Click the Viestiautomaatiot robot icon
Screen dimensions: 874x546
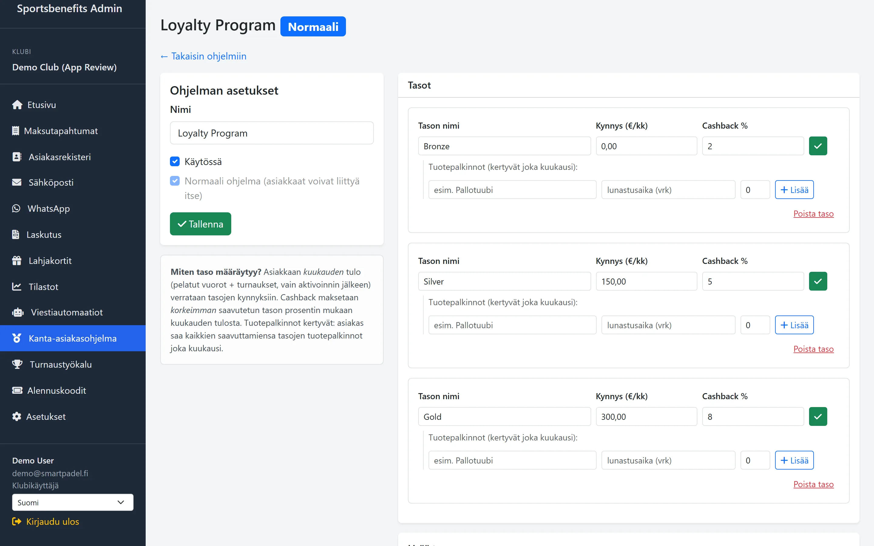(x=18, y=312)
